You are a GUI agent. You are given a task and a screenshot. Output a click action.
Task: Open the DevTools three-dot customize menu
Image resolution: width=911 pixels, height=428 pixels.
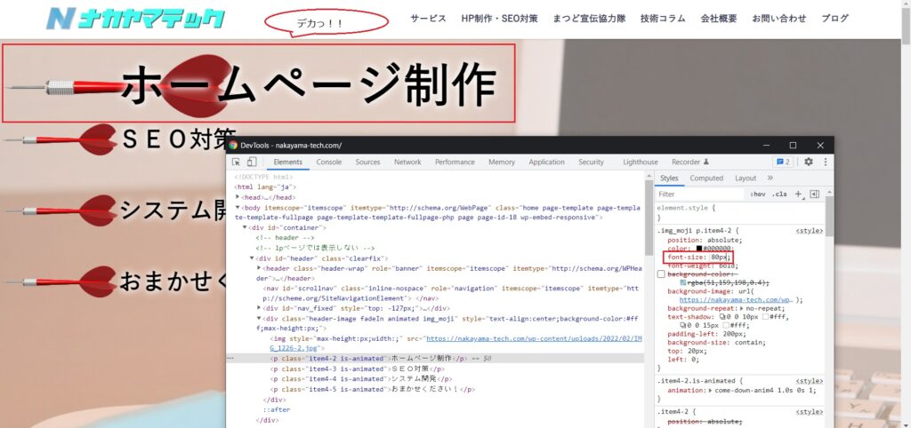(x=825, y=162)
